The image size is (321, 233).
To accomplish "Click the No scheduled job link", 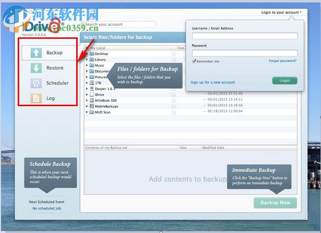I will click(47, 208).
